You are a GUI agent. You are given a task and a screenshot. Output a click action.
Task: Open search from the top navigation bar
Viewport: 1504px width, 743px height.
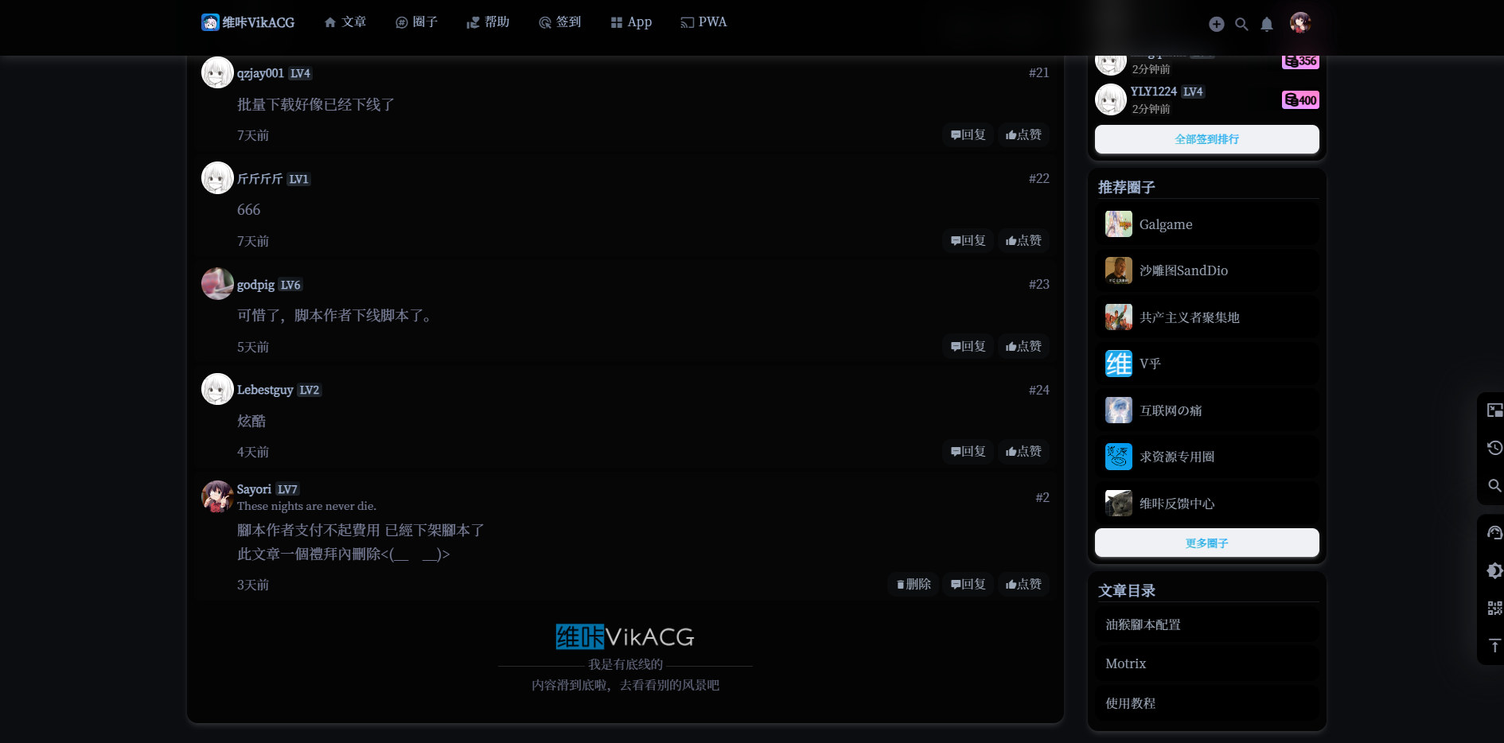tap(1241, 24)
